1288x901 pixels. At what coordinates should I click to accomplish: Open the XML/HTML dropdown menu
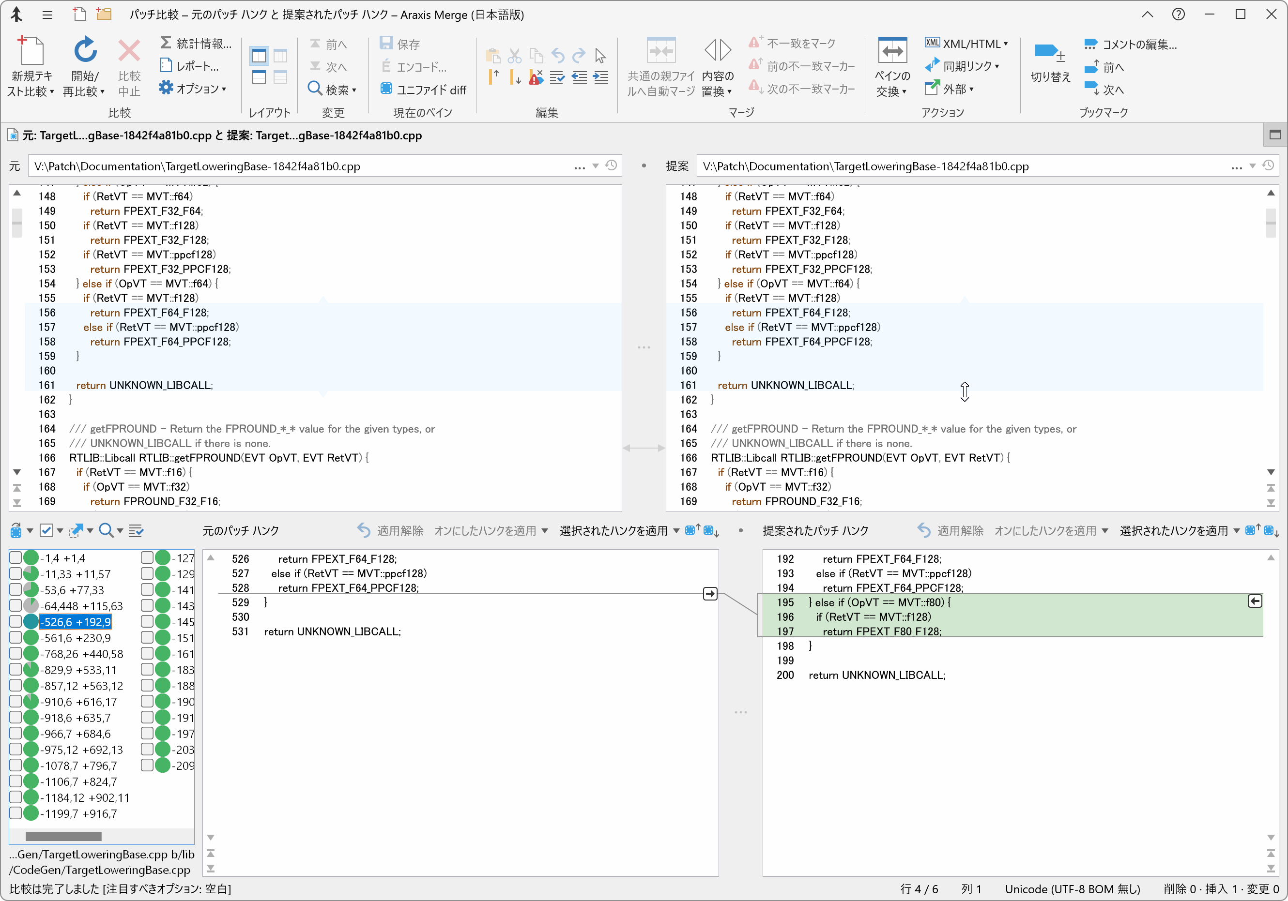(x=1006, y=44)
